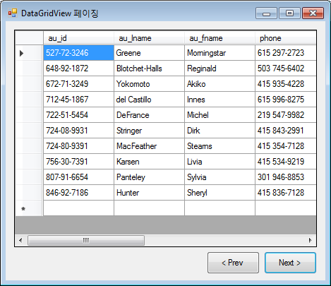Click the scrollbar left arrow

20,240
